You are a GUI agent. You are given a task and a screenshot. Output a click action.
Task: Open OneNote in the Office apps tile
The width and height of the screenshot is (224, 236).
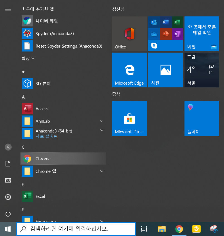pyautogui.click(x=177, y=34)
